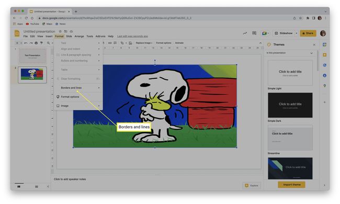
Task: Open the Slideshow options dropdown arrow
Action: click(297, 33)
